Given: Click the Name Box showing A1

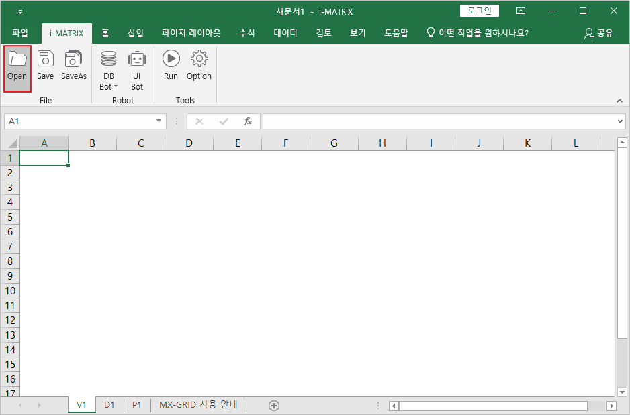Looking at the screenshot, I should (79, 121).
